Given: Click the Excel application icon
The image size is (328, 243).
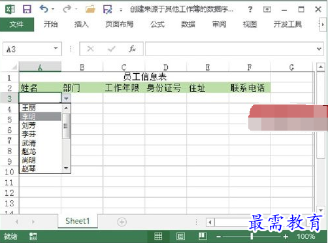Looking at the screenshot, I should 10,9.
